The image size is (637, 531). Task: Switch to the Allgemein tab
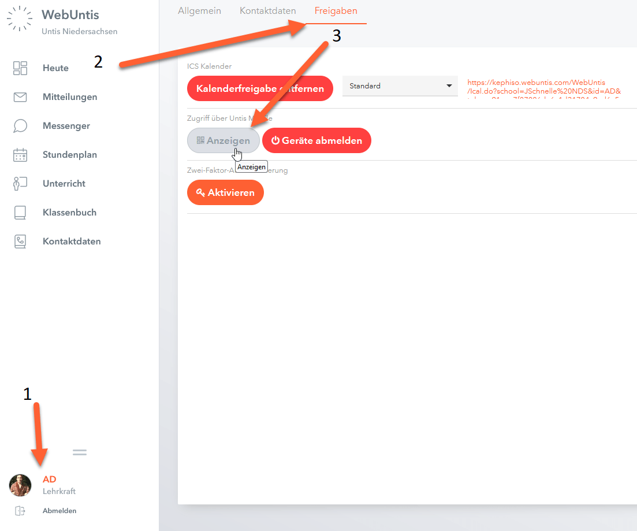point(199,10)
